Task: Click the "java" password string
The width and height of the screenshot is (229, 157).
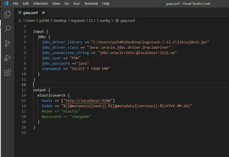Action: pyautogui.click(x=83, y=64)
